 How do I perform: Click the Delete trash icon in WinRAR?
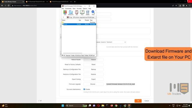88,13
